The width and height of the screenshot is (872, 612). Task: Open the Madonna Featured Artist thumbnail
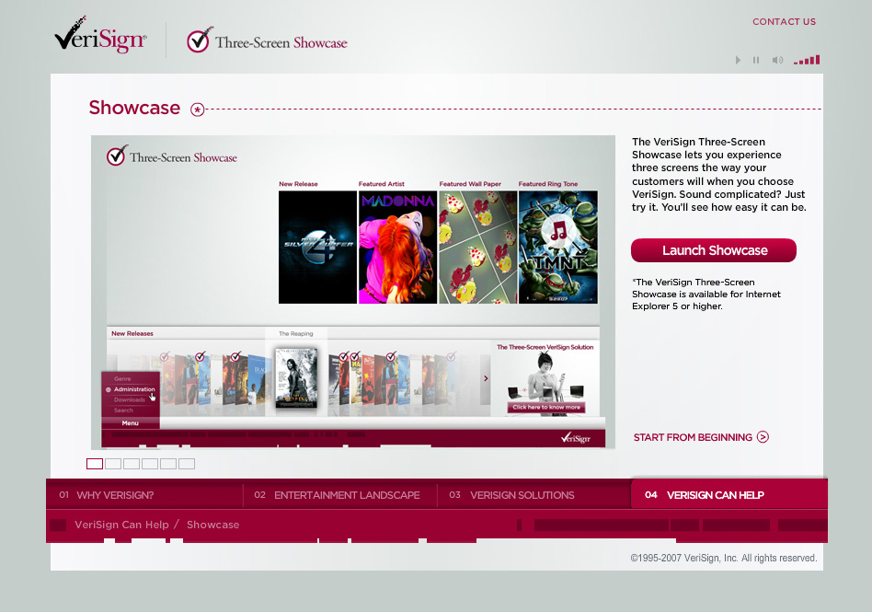click(397, 247)
